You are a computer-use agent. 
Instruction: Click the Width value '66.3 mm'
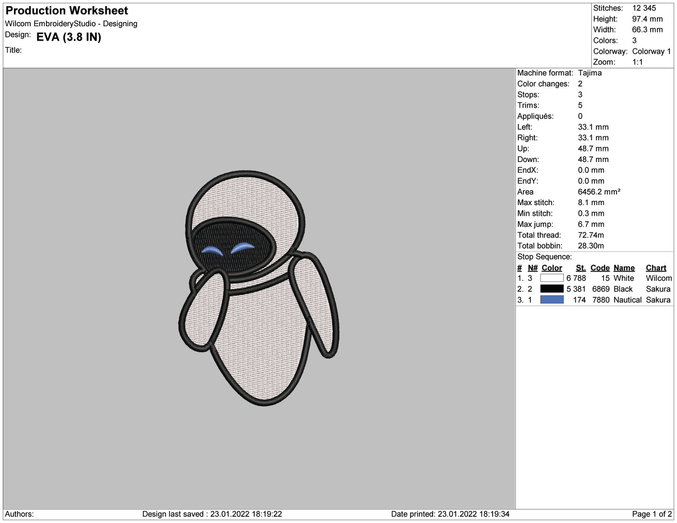(x=647, y=29)
